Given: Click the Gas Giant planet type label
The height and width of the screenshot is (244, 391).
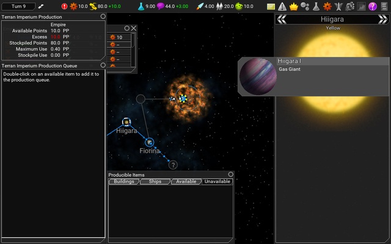Looking at the screenshot, I should coord(289,69).
